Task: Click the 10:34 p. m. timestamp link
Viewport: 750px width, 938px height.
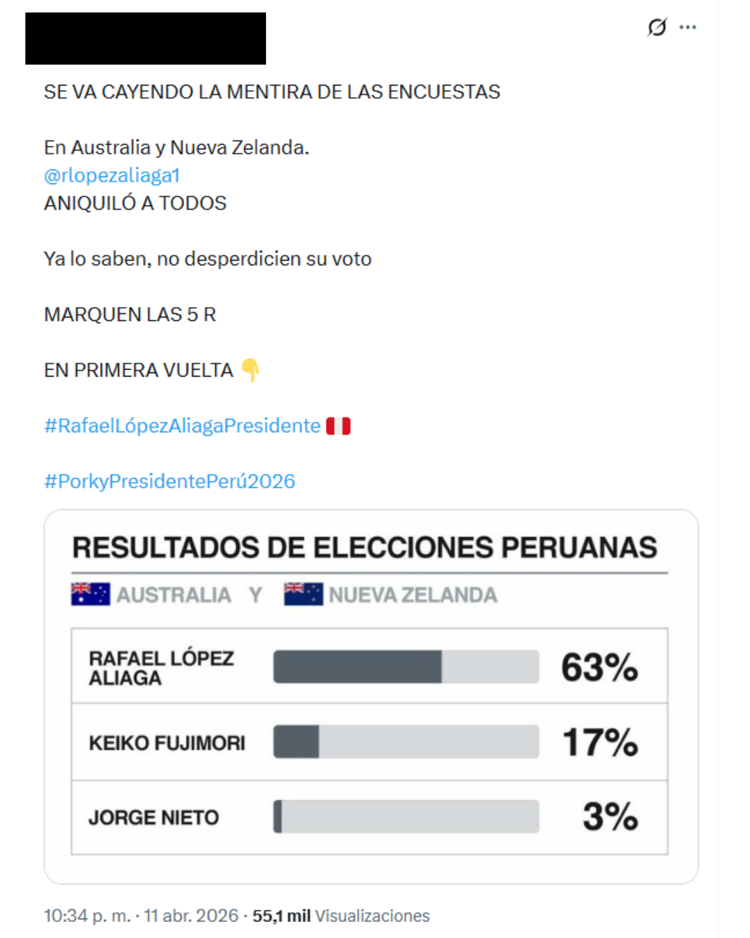Action: [87, 916]
